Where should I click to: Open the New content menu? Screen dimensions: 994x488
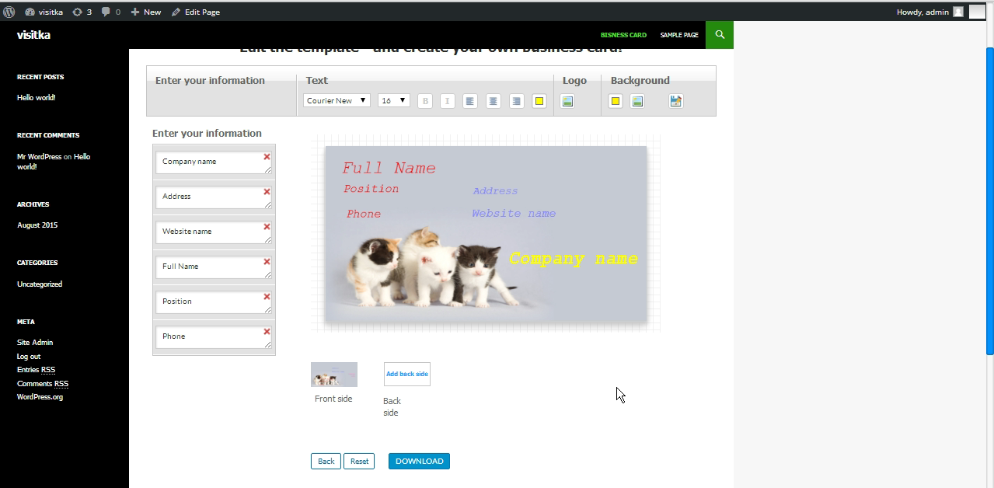pos(146,12)
